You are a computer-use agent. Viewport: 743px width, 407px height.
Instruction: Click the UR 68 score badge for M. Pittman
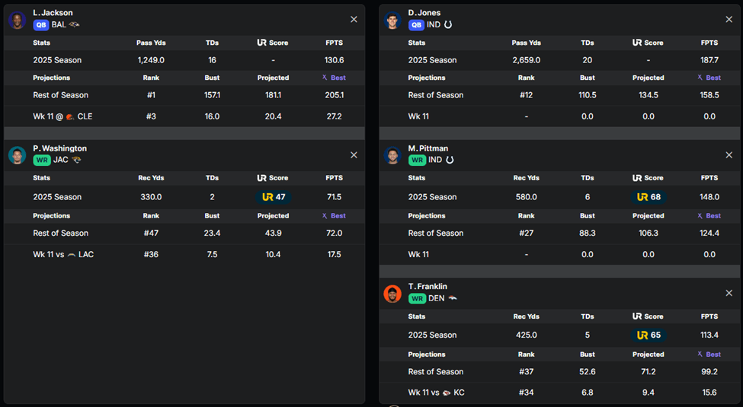point(649,197)
